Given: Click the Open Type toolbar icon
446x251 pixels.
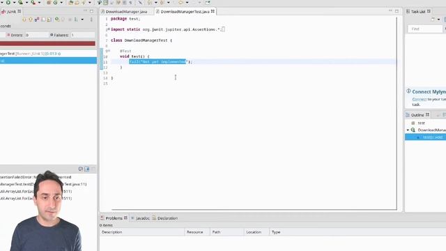Looking at the screenshot, I should coord(70,2).
